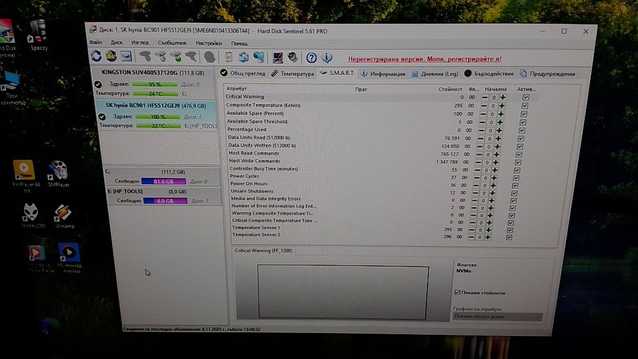Click the crossed-out monitor toolbar icon
This screenshot has height=359, width=638.
tap(278, 58)
